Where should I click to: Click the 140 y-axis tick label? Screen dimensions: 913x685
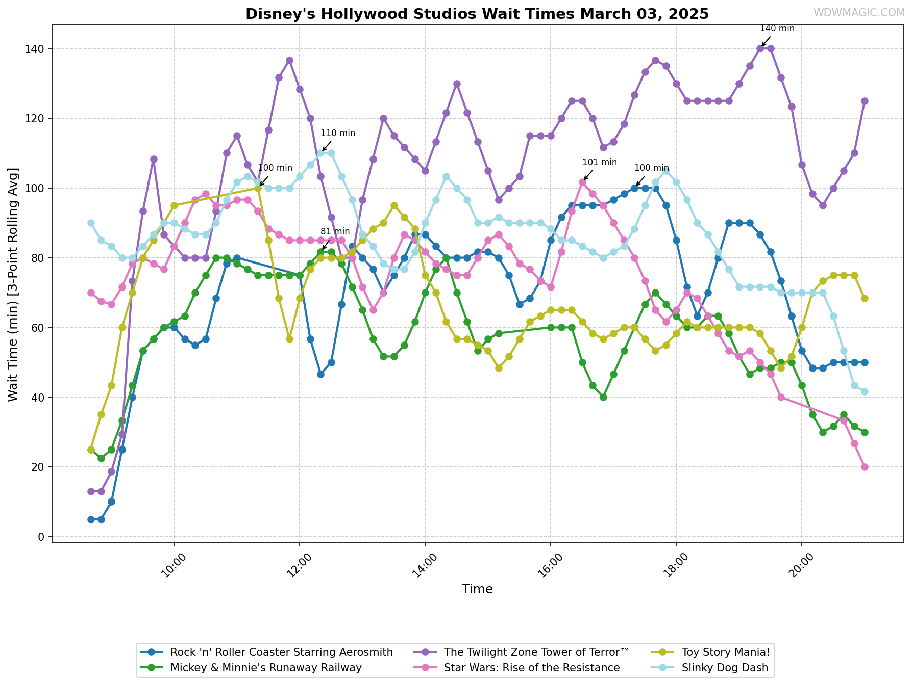35,49
